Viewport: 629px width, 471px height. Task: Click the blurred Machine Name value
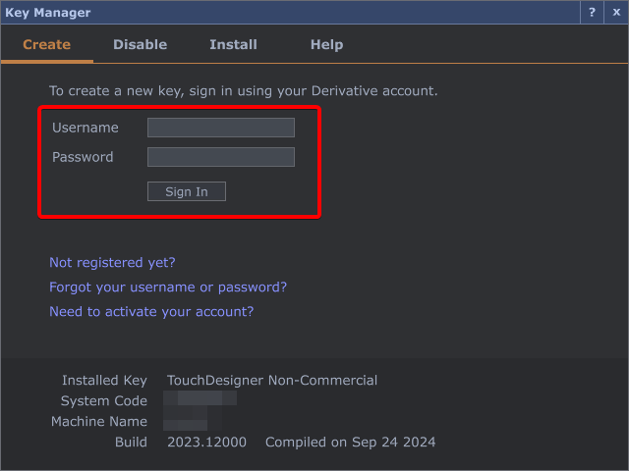(x=186, y=423)
